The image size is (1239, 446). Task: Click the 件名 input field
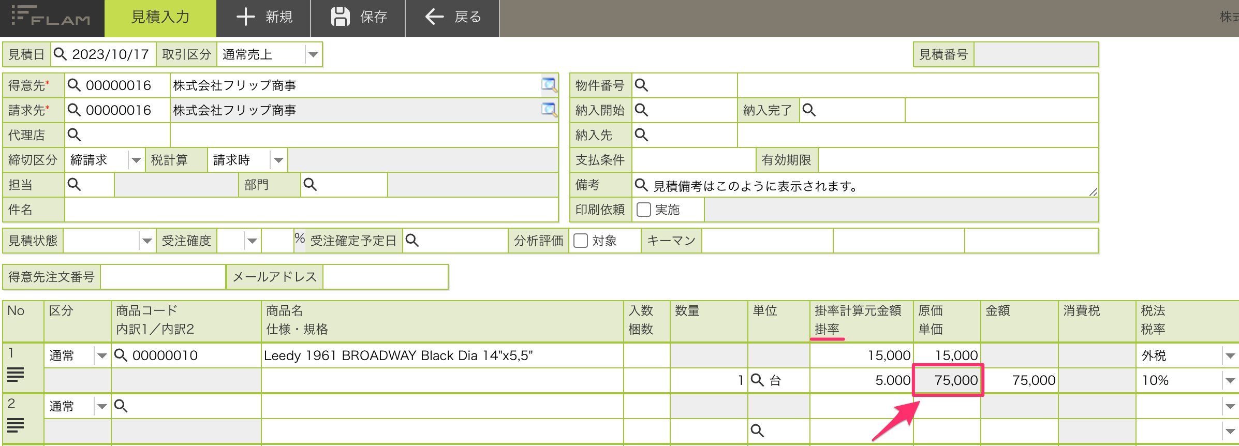pyautogui.click(x=311, y=210)
